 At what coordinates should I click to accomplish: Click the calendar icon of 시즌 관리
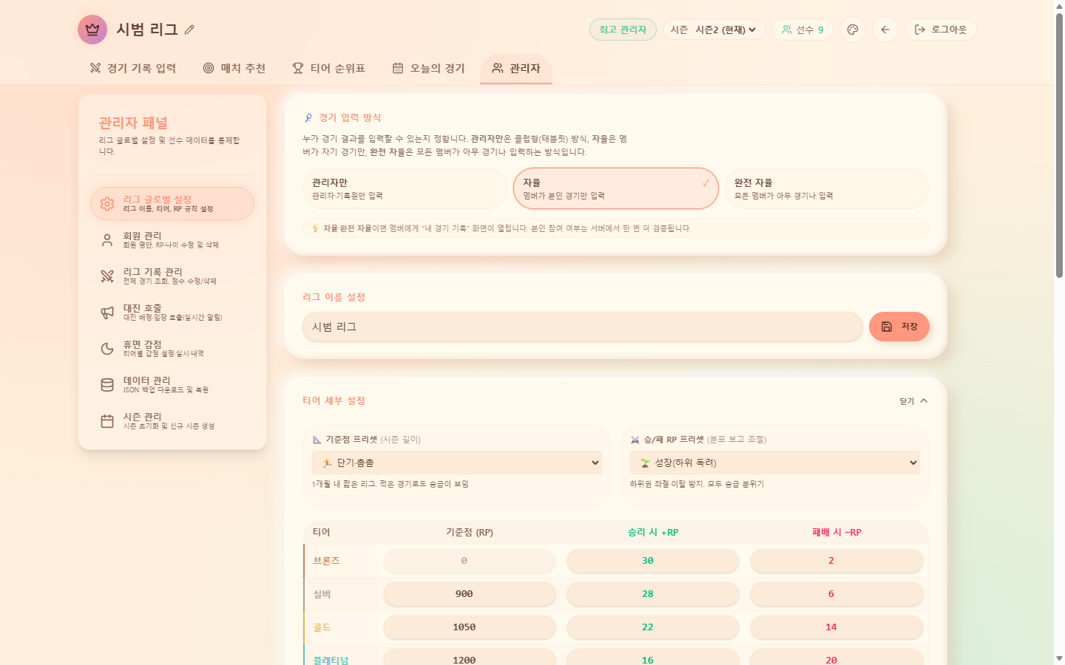(107, 421)
